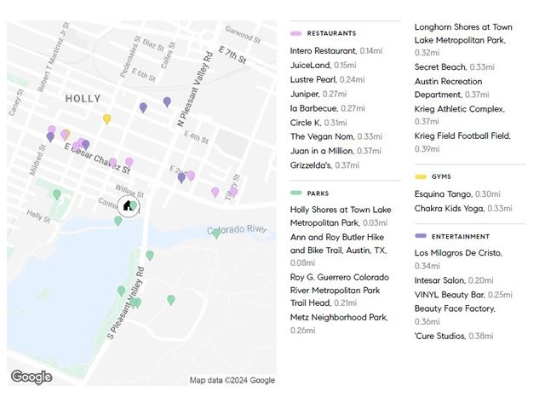Click the dark purple pin under E 6th St
This screenshot has height=409, width=545.
[x=143, y=108]
